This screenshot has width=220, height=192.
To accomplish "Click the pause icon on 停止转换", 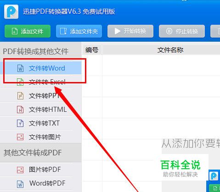I will click(x=169, y=31).
